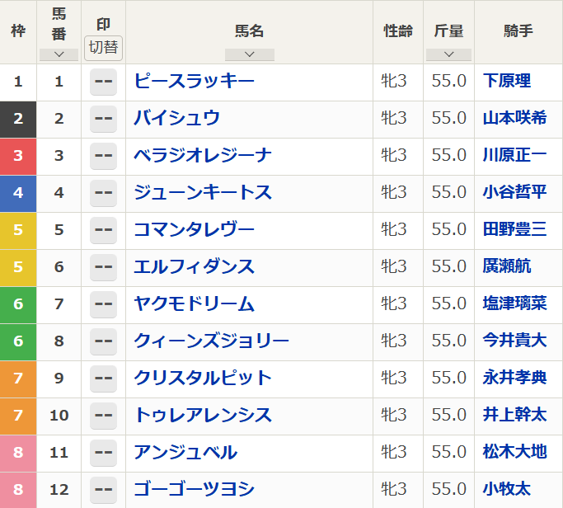
Task: Click the 切替 mark toggle button
Action: pos(103,47)
